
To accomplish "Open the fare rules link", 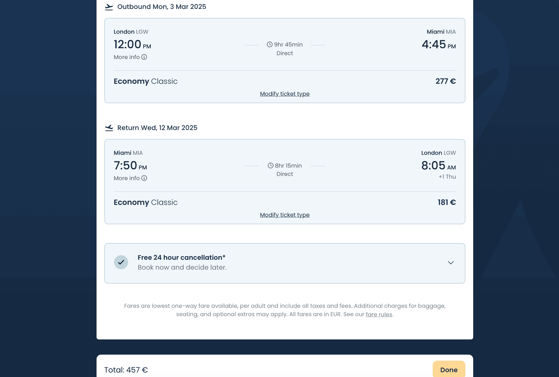I will coord(379,314).
